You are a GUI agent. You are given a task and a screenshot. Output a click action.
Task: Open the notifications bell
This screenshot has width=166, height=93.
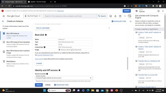(115, 16)
